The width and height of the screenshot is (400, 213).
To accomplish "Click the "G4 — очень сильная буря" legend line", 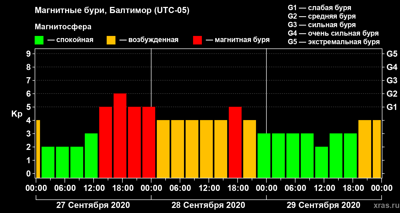I will tap(333, 34).
